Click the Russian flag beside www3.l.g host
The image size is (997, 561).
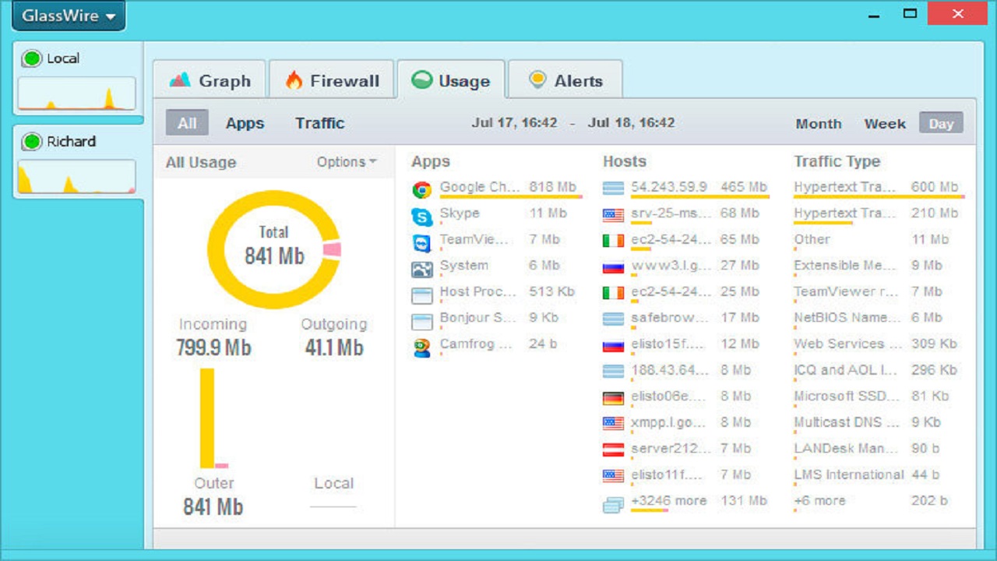(614, 267)
